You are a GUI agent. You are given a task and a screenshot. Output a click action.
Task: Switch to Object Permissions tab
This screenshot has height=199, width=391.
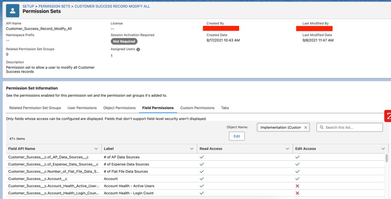click(119, 108)
